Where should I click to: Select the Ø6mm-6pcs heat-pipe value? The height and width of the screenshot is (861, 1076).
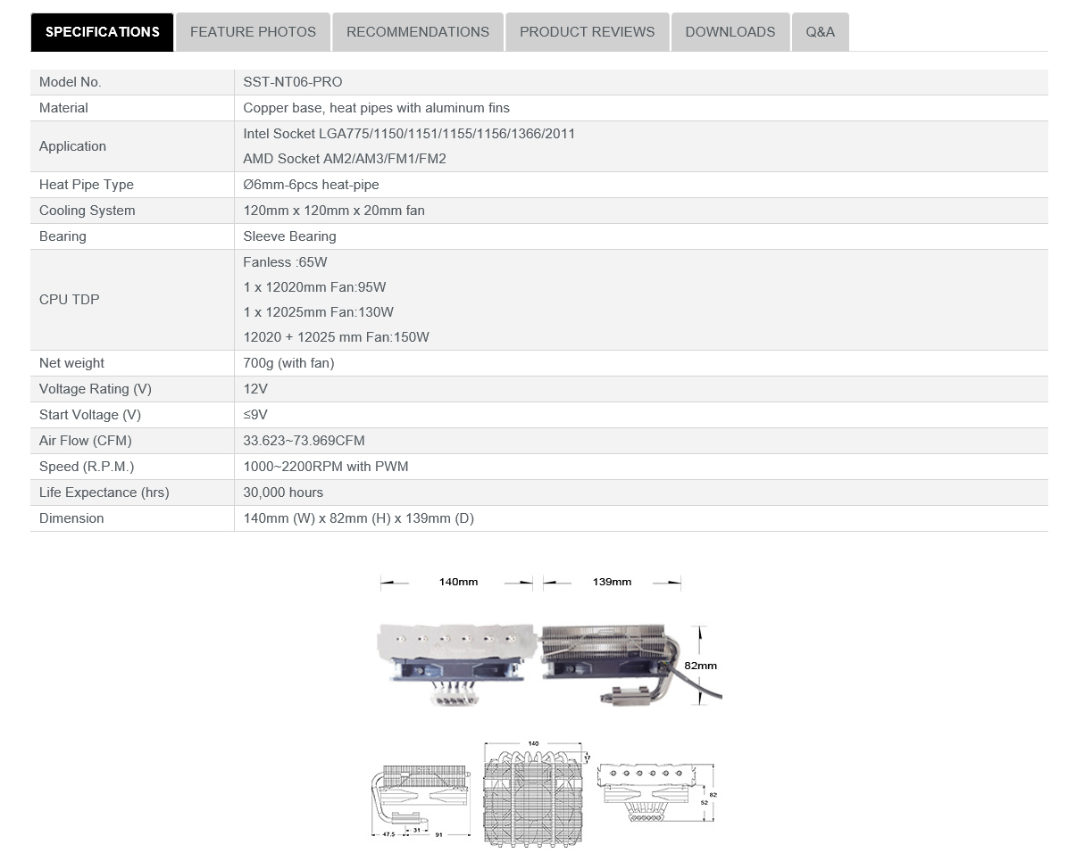coord(311,185)
